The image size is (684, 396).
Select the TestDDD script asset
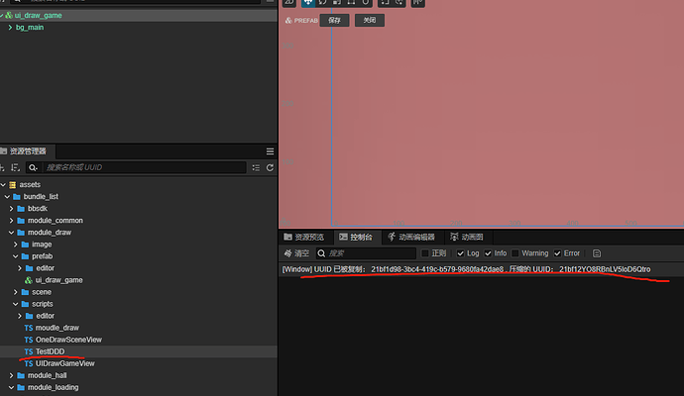tap(138, 351)
